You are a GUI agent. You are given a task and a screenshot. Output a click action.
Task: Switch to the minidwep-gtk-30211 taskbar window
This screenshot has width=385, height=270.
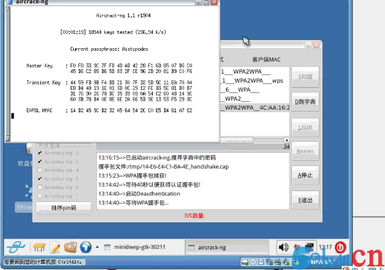[x=135, y=247]
